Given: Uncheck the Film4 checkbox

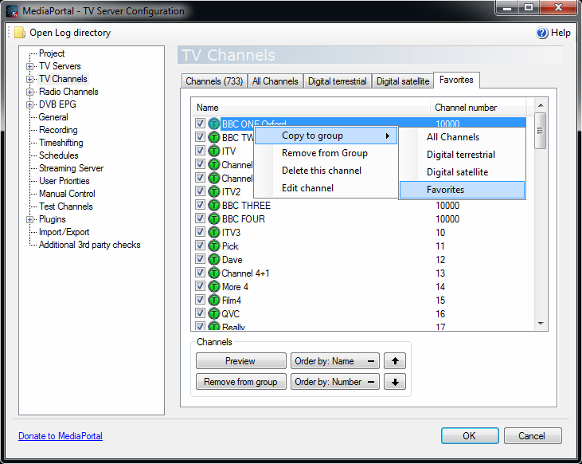Looking at the screenshot, I should tap(200, 299).
